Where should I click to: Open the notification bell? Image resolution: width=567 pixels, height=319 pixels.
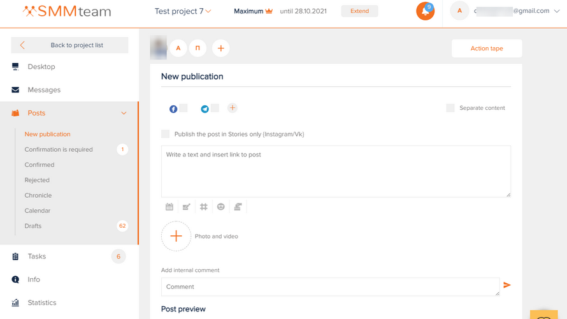426,11
